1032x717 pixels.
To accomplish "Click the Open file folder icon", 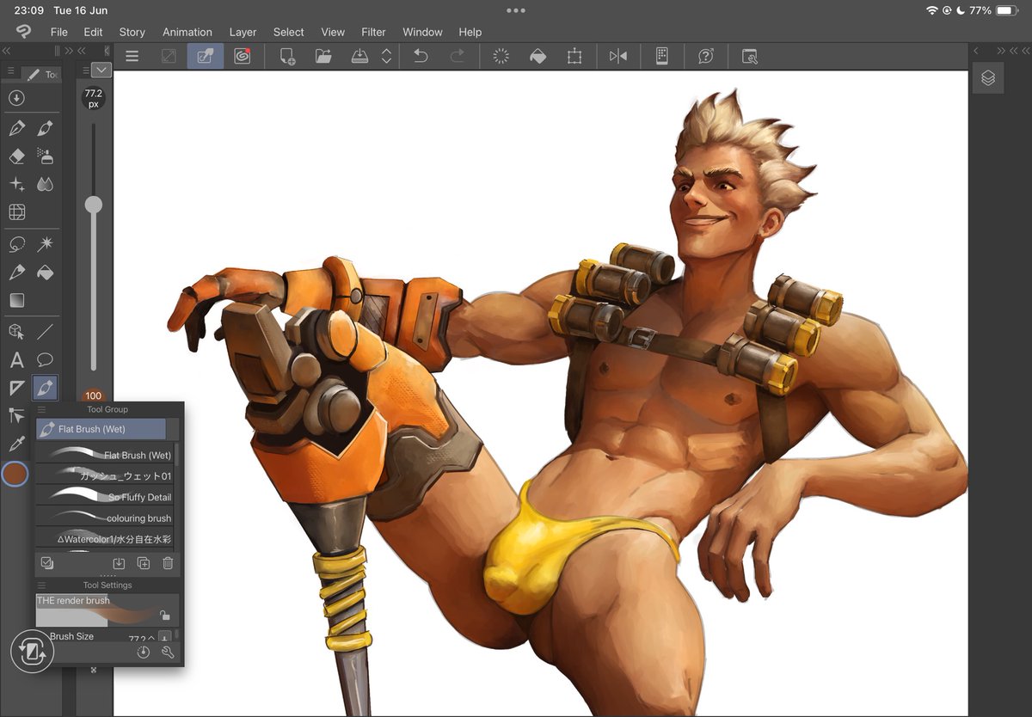I will pos(323,57).
